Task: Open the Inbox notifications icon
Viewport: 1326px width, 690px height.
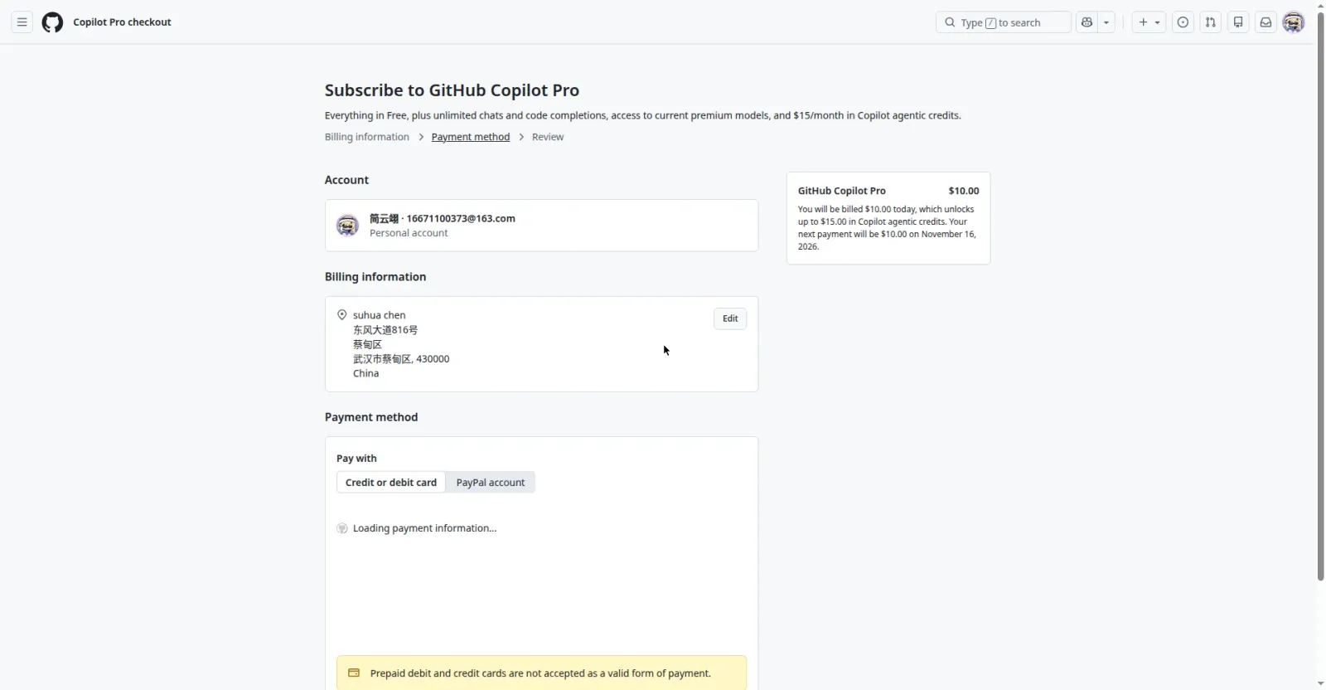Action: tap(1266, 22)
